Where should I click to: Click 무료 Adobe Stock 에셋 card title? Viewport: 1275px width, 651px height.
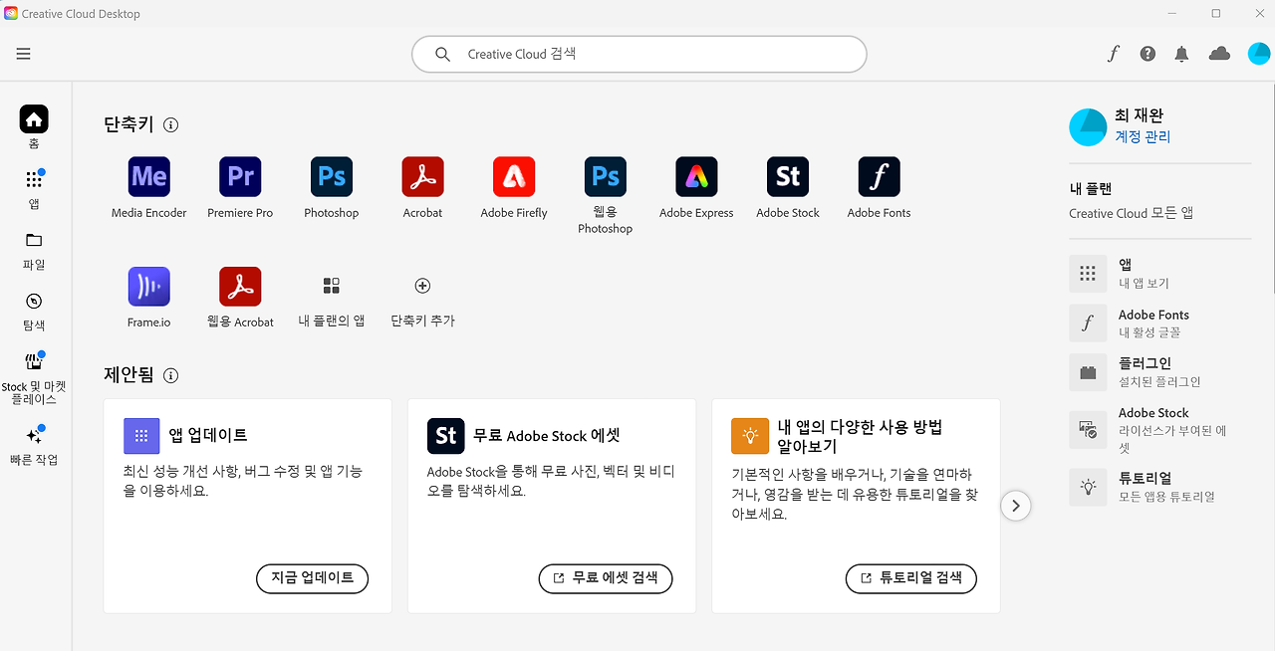coord(547,436)
